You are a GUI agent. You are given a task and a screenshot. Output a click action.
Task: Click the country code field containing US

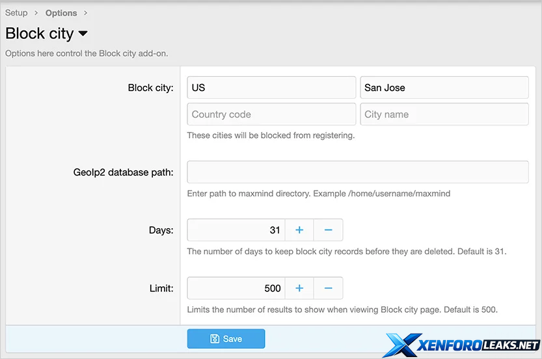coord(271,88)
